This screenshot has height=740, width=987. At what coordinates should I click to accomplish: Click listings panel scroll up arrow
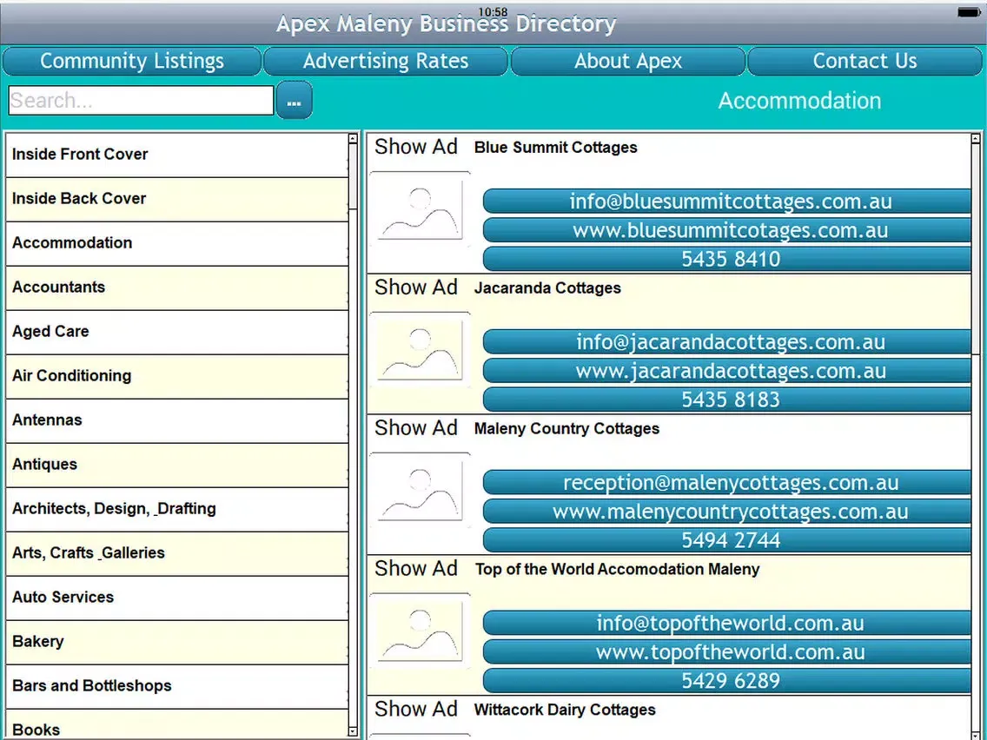click(x=976, y=138)
